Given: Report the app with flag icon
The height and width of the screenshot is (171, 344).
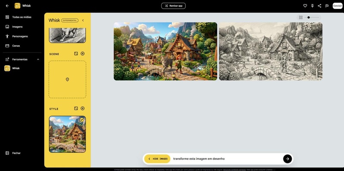Looking at the screenshot, I should pos(327,6).
